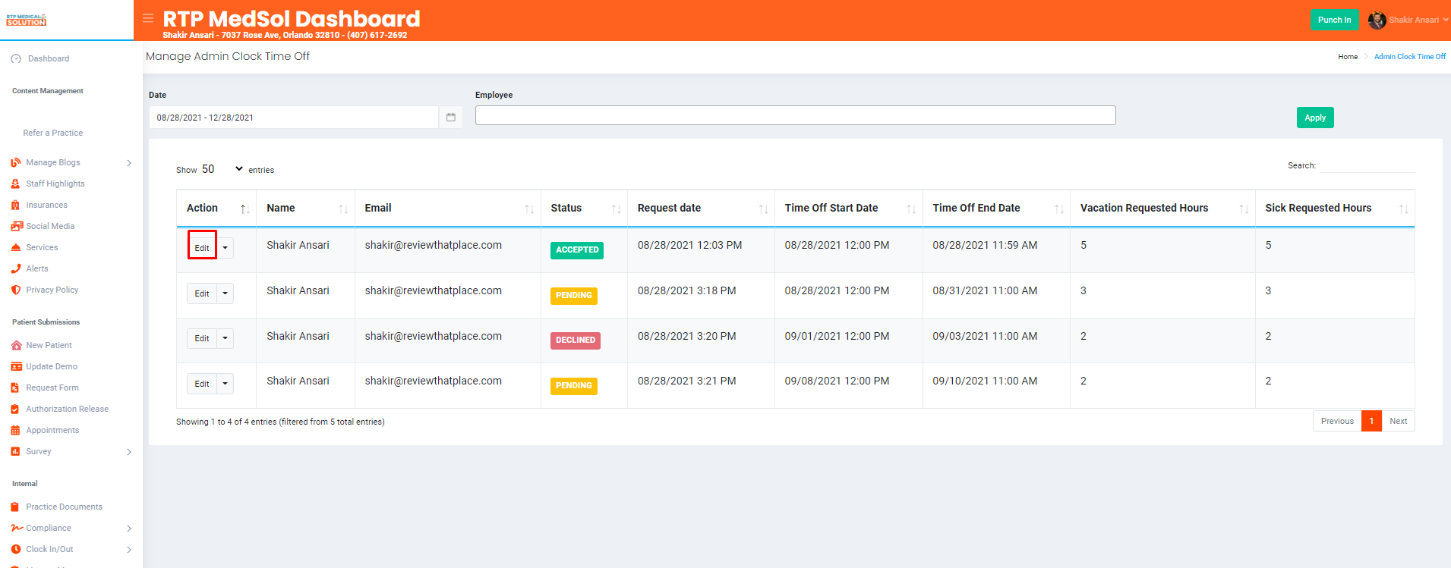Sort table by Status column arrows
Viewport: 1451px width, 568px height.
[x=616, y=209]
